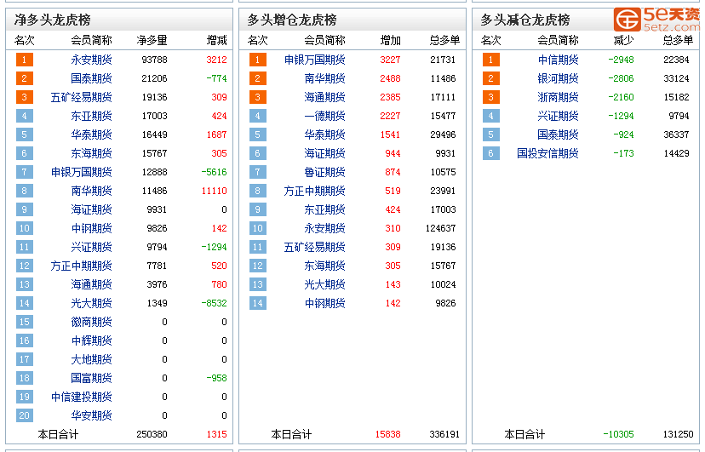The height and width of the screenshot is (452, 705).
Task: Open 国泰期货 in 净多头龙虎榜 table
Action: pyautogui.click(x=91, y=78)
